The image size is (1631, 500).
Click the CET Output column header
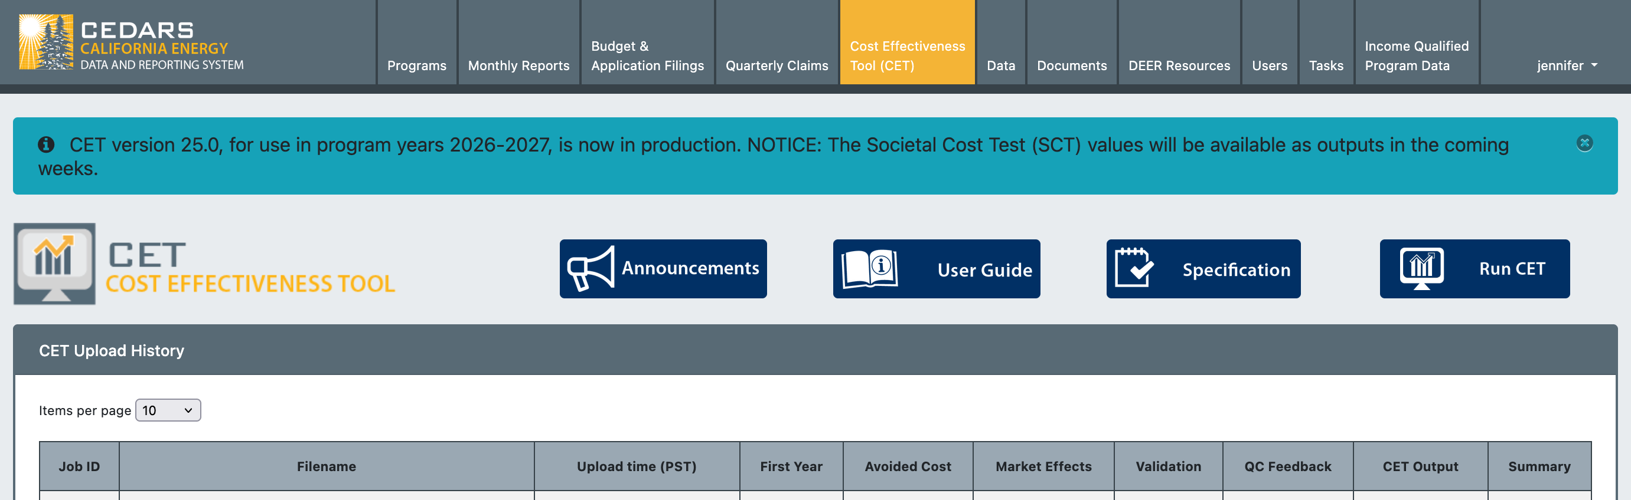click(1420, 466)
